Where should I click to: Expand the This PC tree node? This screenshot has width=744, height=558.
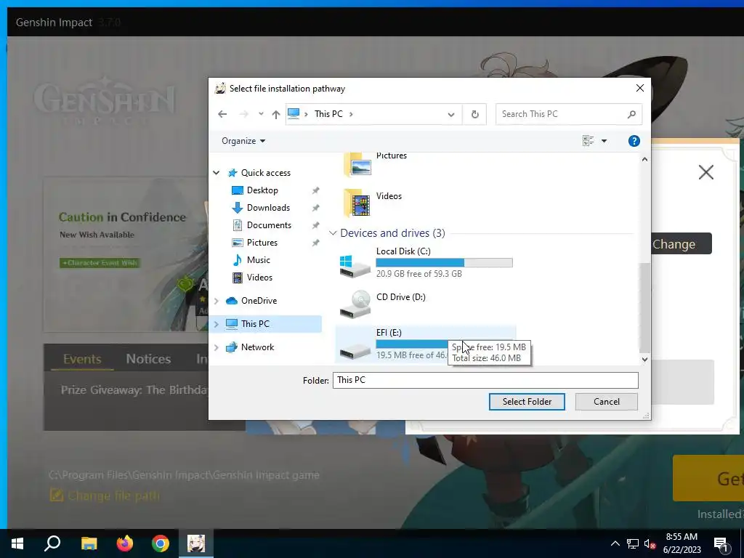tap(217, 324)
